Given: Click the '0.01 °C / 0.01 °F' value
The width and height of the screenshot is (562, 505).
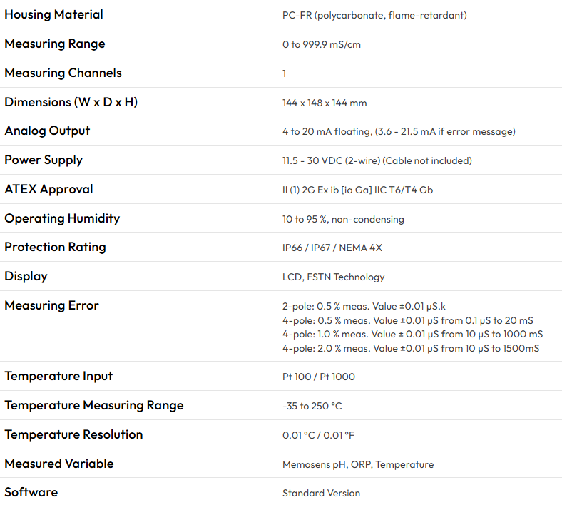Looking at the screenshot, I should coord(318,435).
